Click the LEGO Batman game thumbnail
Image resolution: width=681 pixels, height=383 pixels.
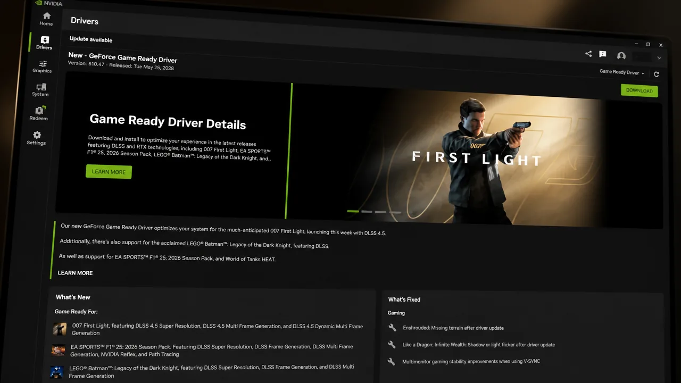56,371
